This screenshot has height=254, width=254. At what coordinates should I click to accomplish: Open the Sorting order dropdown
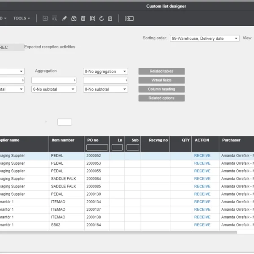pos(204,39)
